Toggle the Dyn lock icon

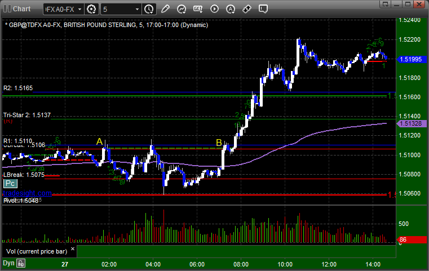coord(21,263)
